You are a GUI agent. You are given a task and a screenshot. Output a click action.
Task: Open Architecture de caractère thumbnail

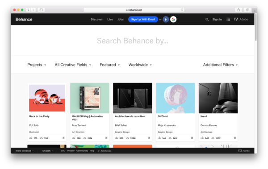(133, 98)
